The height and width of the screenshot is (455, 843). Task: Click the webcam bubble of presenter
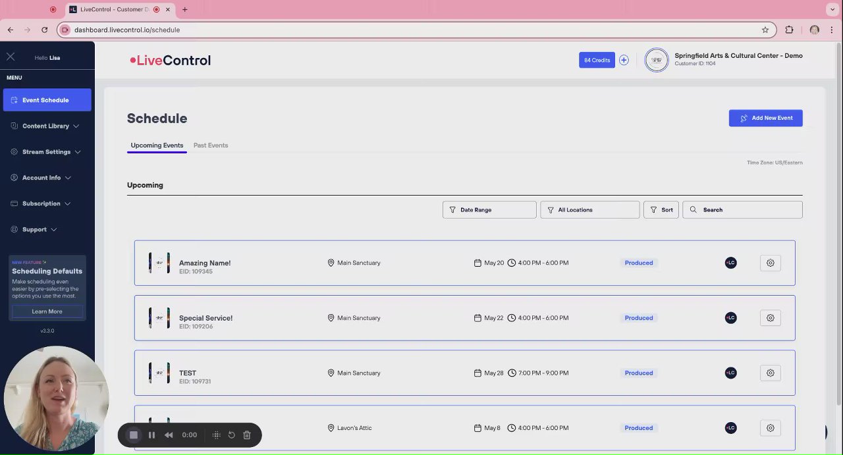tap(56, 399)
